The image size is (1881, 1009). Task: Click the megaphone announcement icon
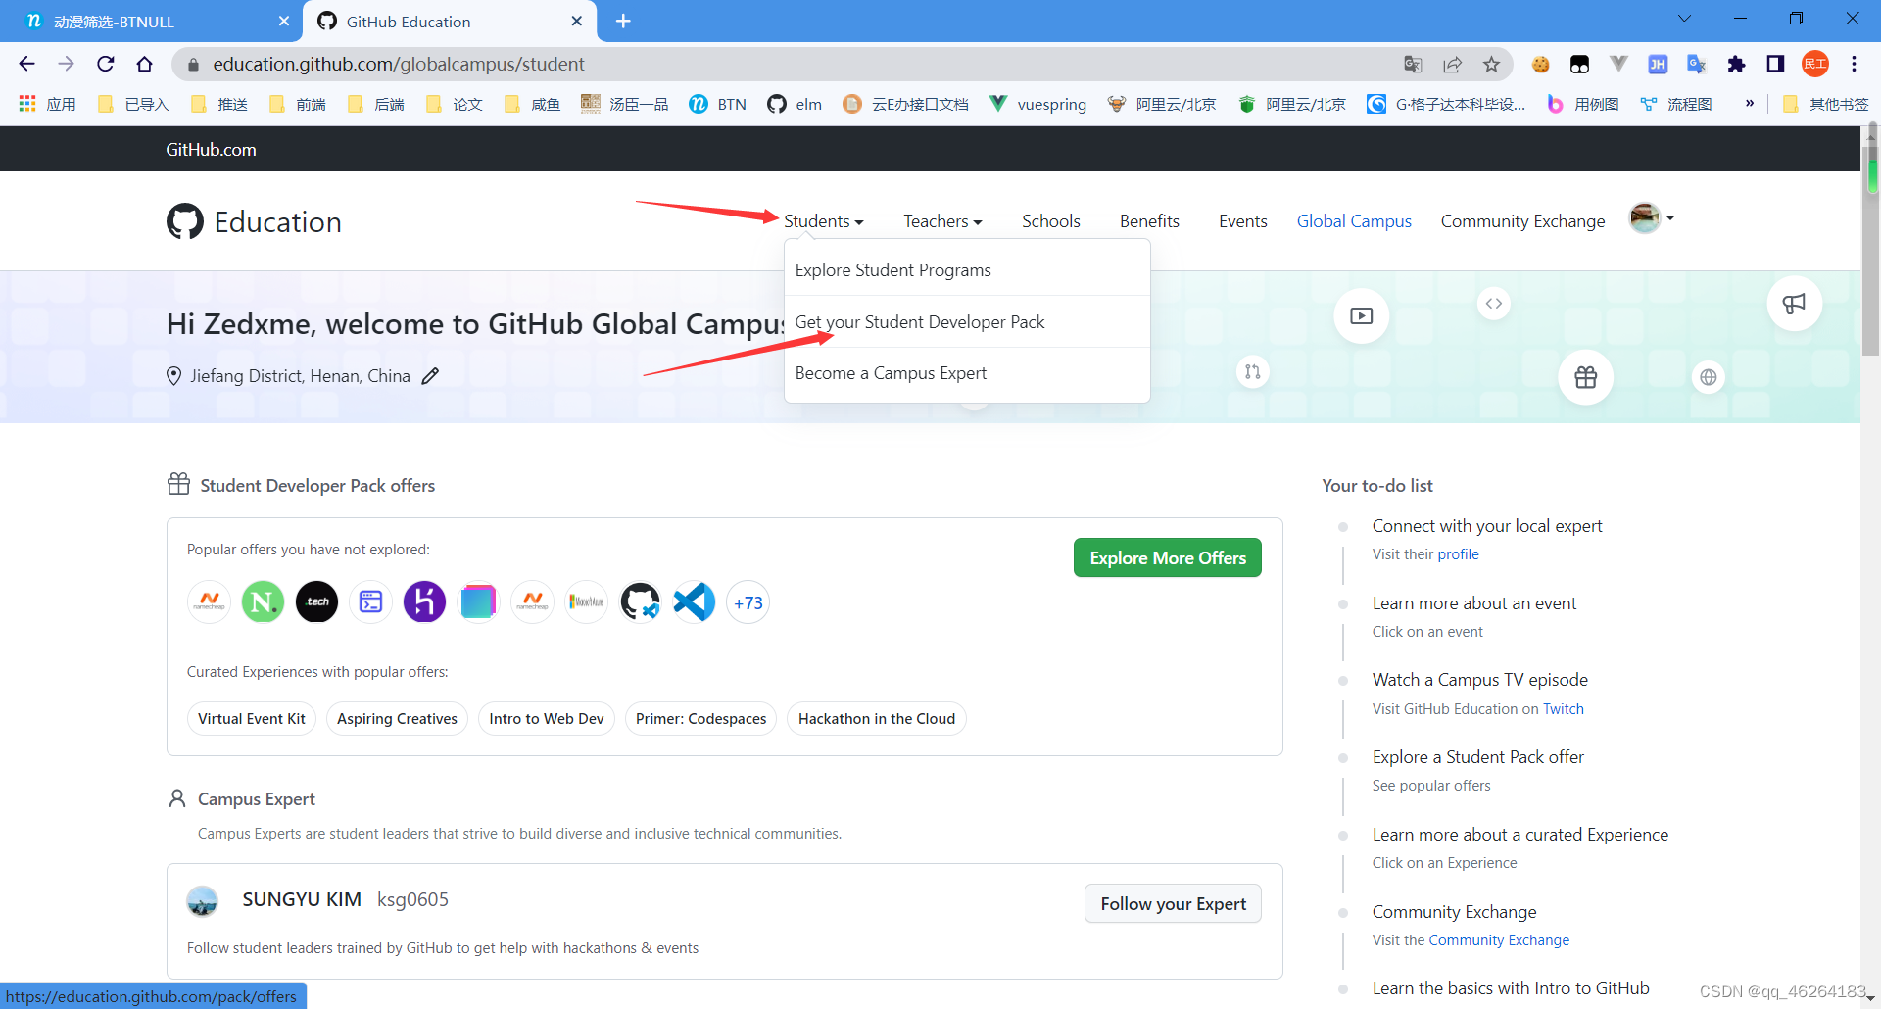tap(1794, 304)
